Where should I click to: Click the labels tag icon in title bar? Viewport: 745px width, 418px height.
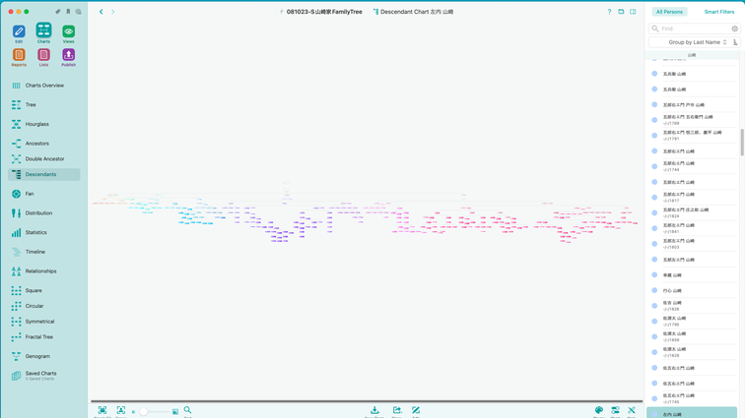click(x=58, y=12)
